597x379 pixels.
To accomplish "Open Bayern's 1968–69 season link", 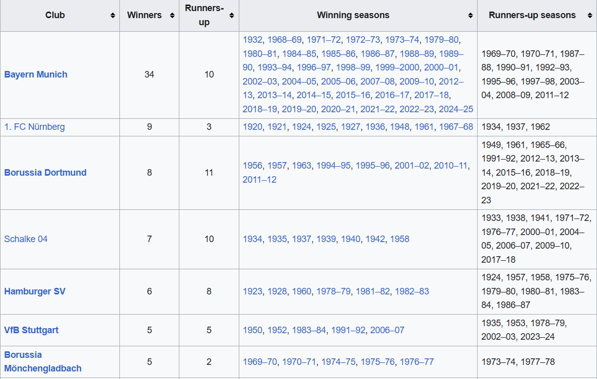I will coord(285,40).
